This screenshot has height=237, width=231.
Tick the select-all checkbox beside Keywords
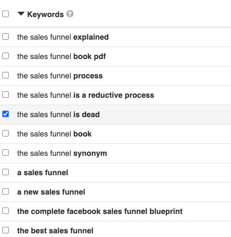point(6,14)
